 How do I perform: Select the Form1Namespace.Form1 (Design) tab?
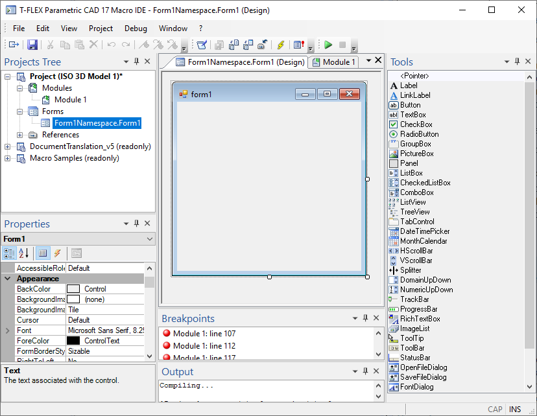pos(240,62)
